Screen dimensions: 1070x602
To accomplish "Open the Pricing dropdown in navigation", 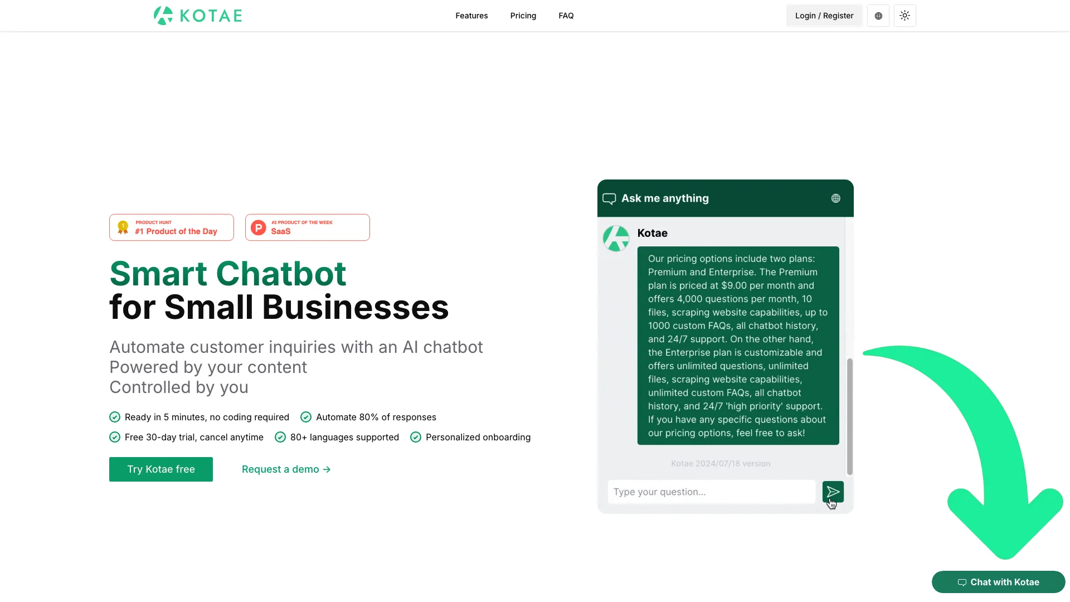I will pyautogui.click(x=523, y=16).
